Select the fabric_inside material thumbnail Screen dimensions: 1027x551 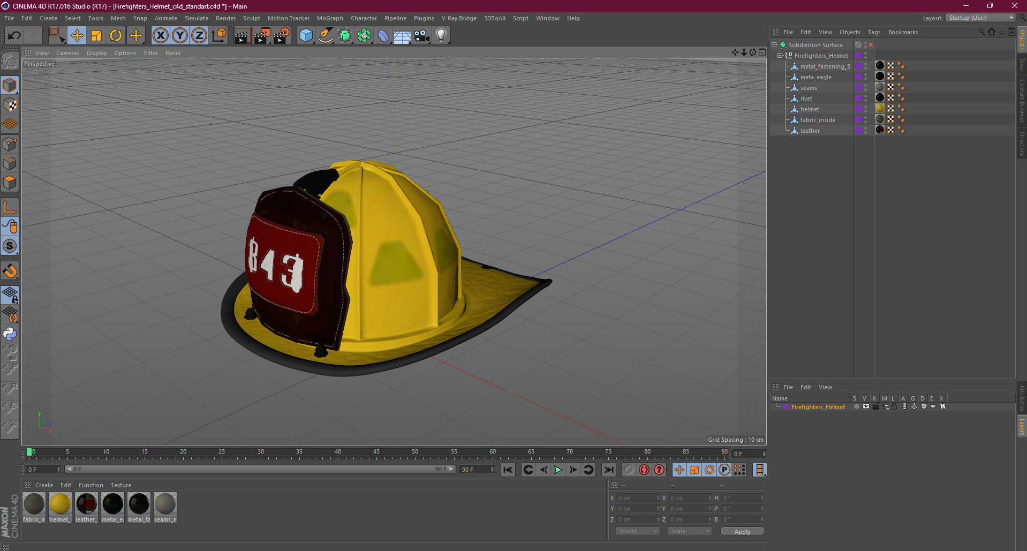[x=34, y=504]
